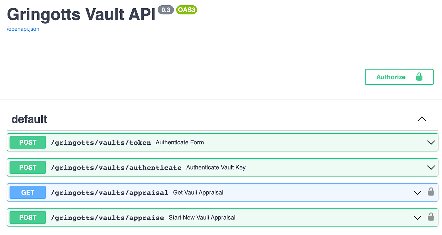Click the OAS3 badge
The height and width of the screenshot is (235, 442).
click(x=187, y=10)
